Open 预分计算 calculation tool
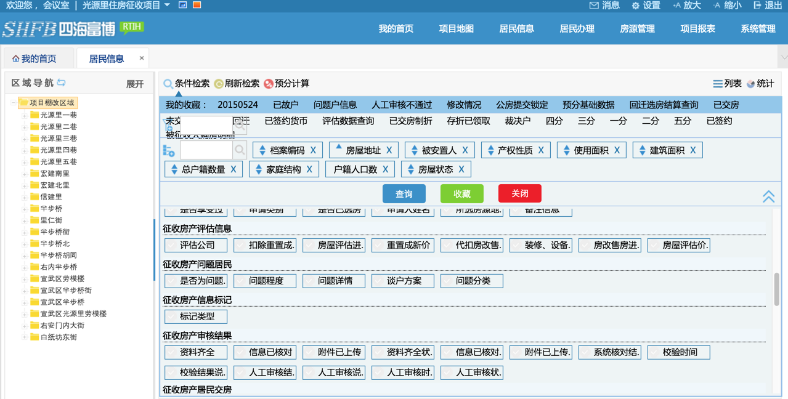 [x=269, y=84]
